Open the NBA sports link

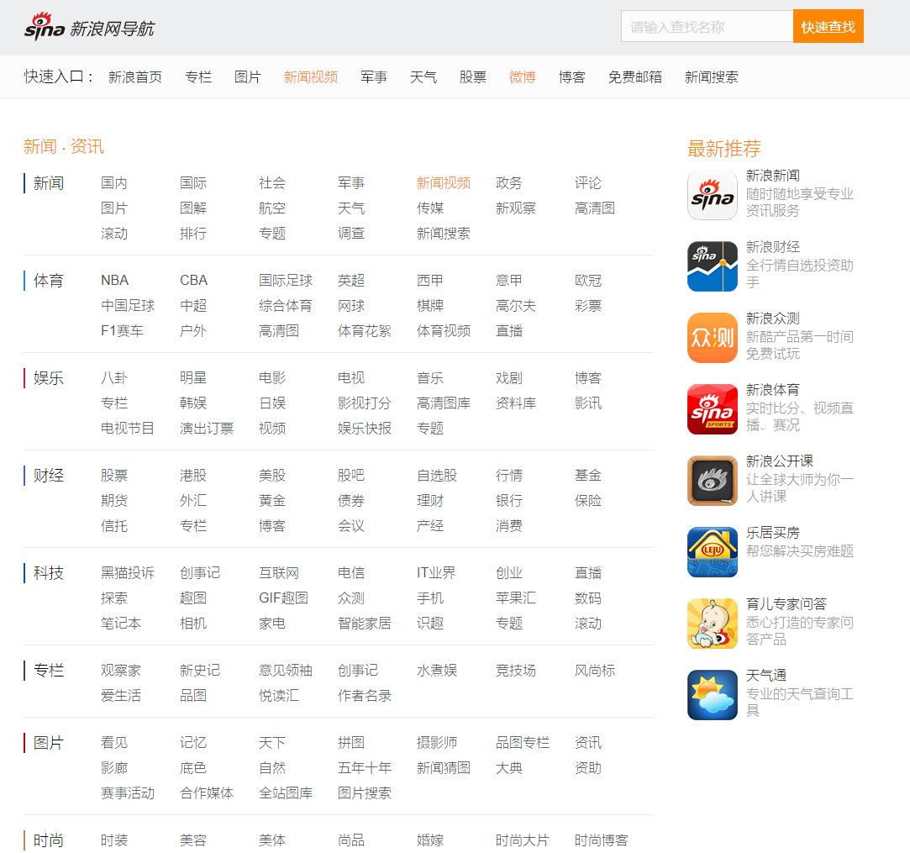coord(115,281)
